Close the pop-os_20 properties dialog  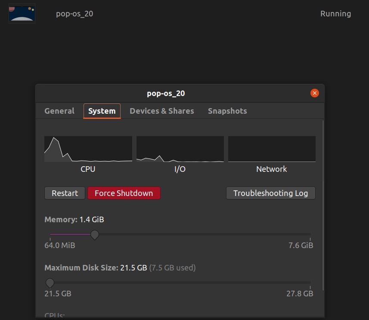pos(315,93)
